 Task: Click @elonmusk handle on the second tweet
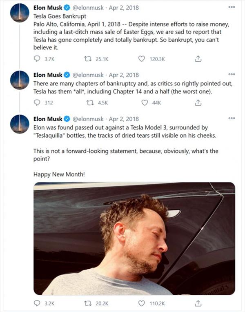click(x=88, y=75)
